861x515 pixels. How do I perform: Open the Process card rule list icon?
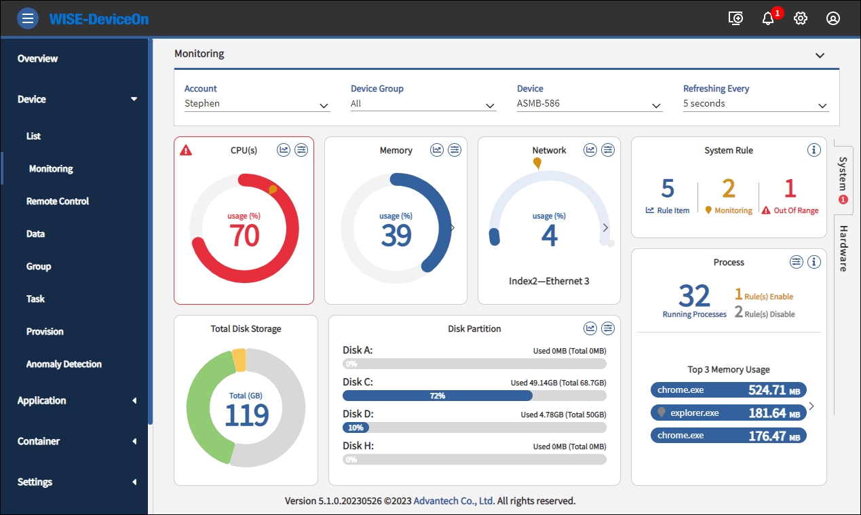(797, 262)
